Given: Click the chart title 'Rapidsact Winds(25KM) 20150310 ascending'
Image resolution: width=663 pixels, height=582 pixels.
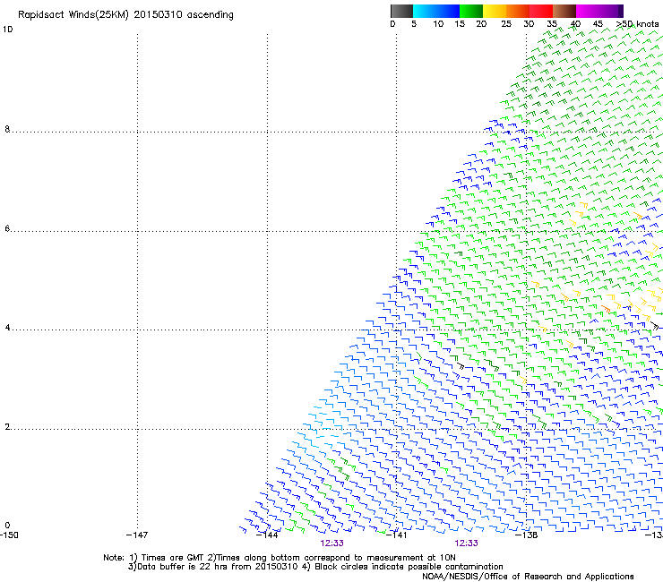Looking at the screenshot, I should [125, 15].
